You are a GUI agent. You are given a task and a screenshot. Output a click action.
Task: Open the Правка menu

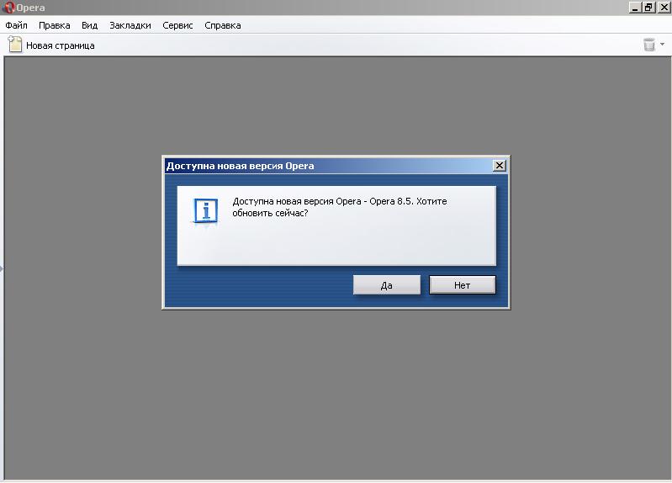tap(54, 25)
